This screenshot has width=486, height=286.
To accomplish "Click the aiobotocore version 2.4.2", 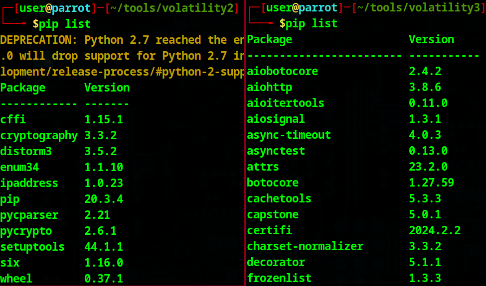I will (425, 72).
